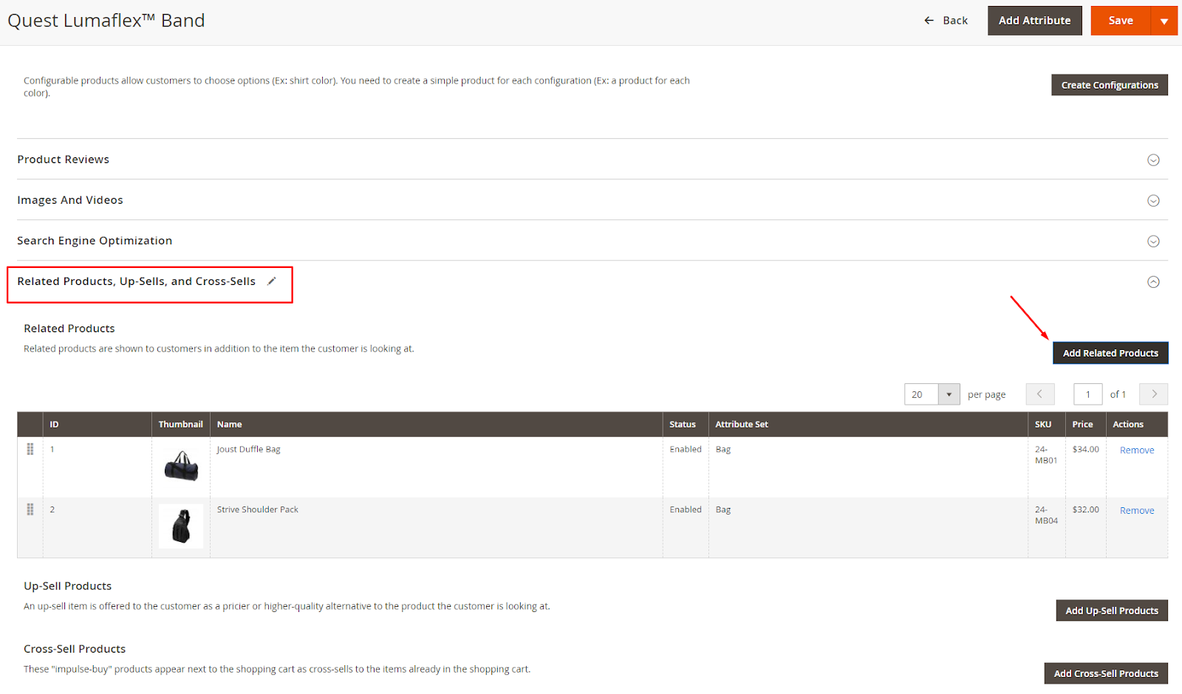Open the per page count dropdown
Viewport: 1182px width, 694px height.
pyautogui.click(x=949, y=394)
